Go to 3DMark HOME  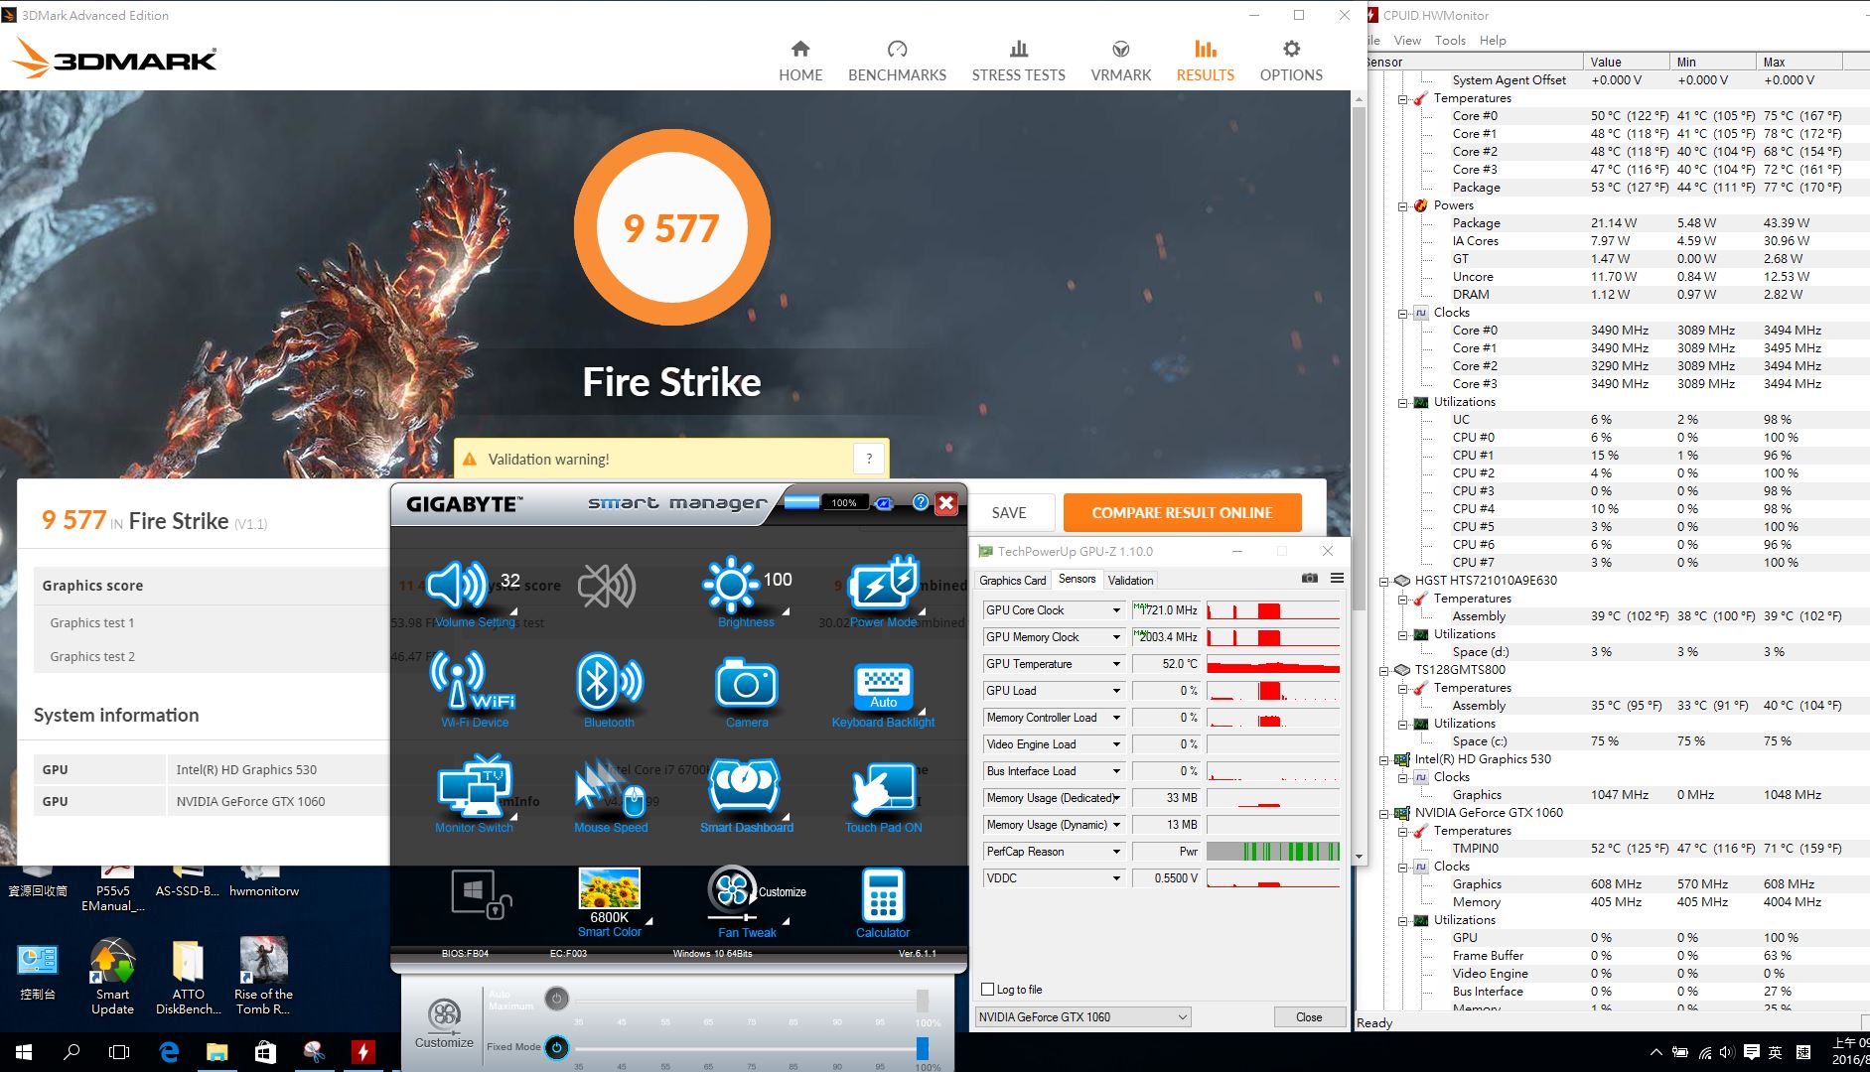(x=800, y=62)
